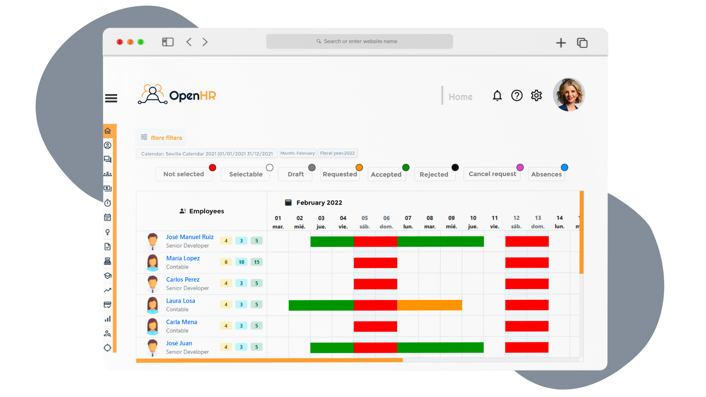The image size is (706, 397).
Task: Click the person search icon in the sidebar
Action: 108,333
